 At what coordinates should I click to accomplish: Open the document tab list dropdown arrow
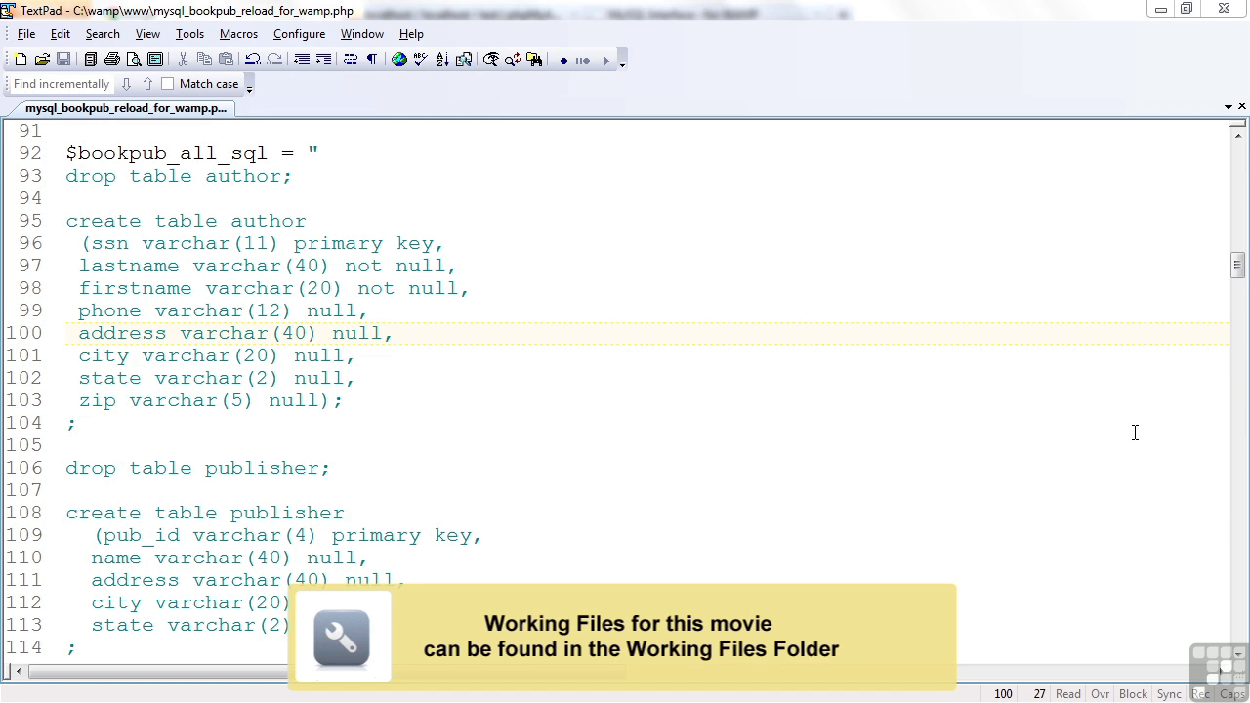(1228, 106)
